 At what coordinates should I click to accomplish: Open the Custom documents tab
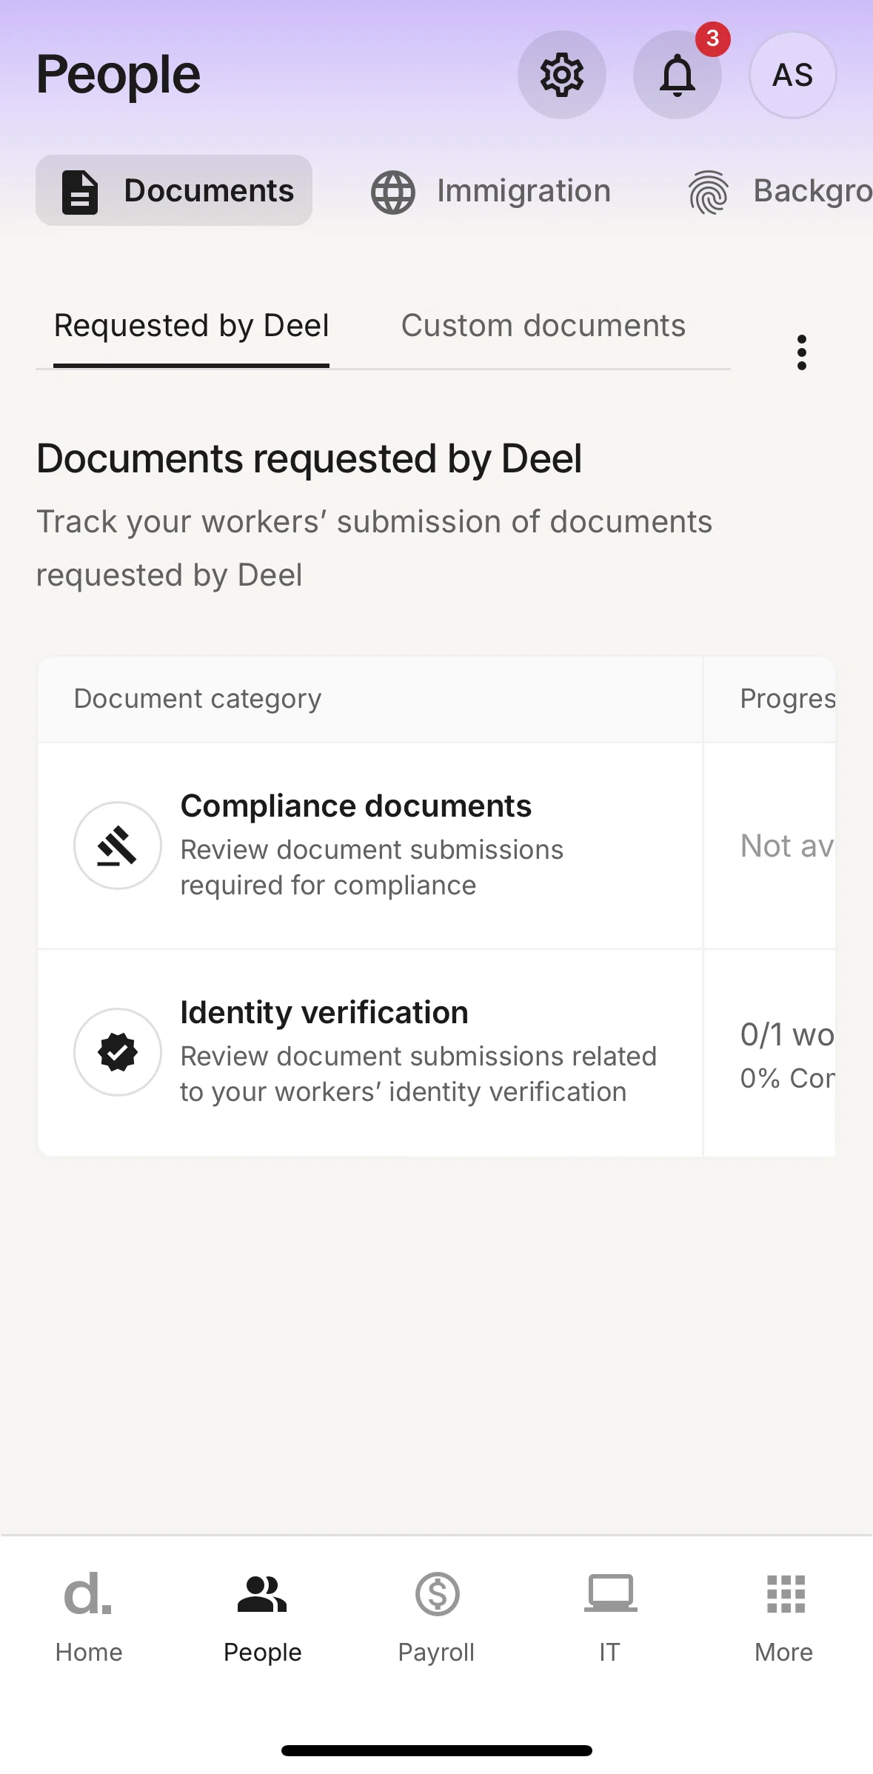click(x=543, y=327)
